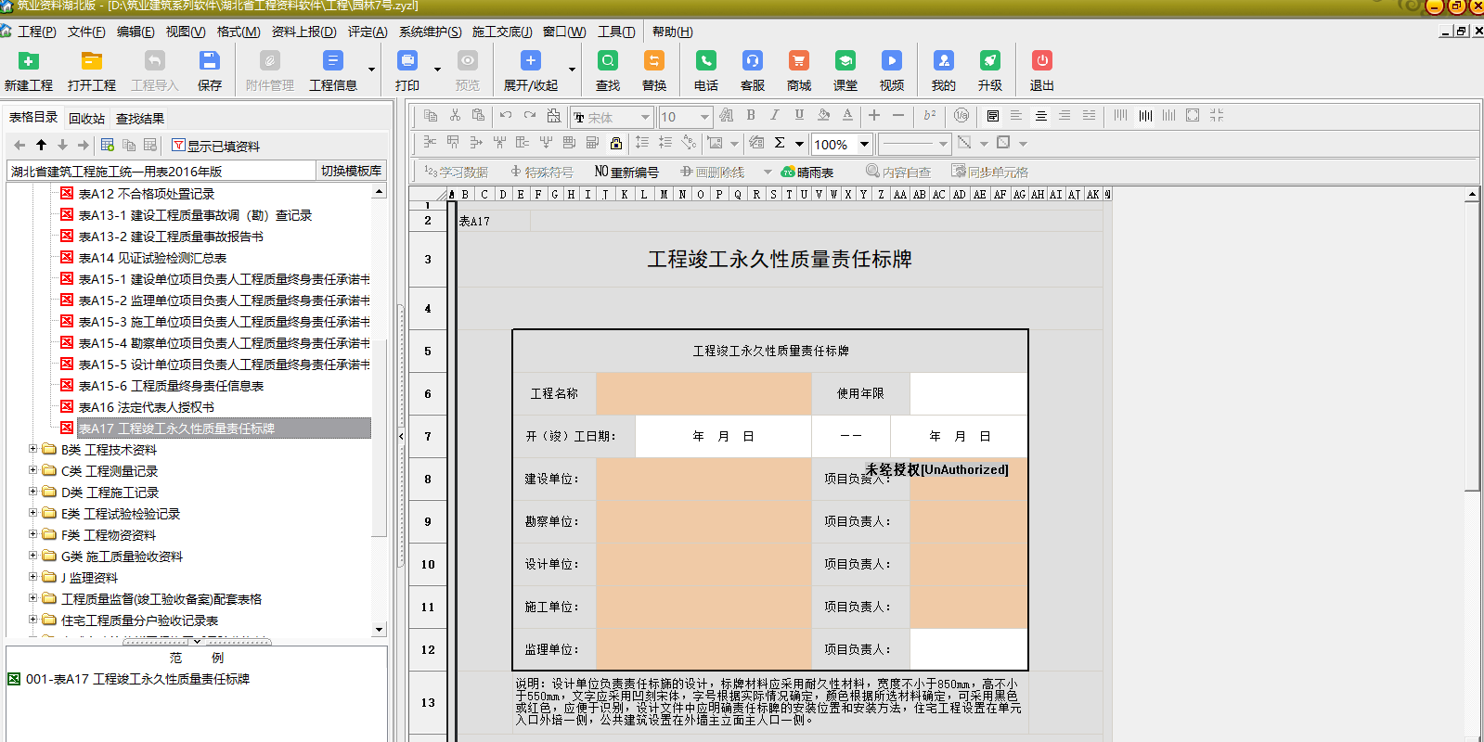Expand the B类 工程技术资料 folder
The height and width of the screenshot is (742, 1484).
pyautogui.click(x=33, y=450)
